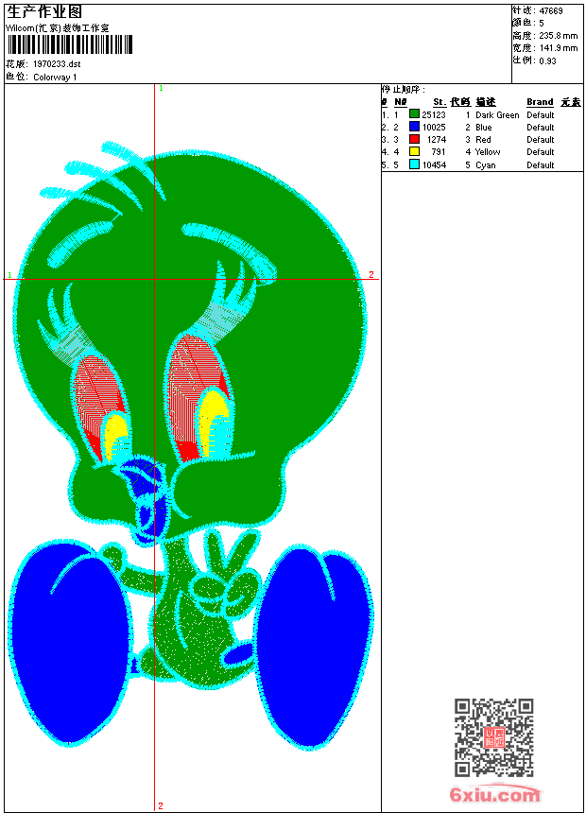Click the Blue color swatch in stop sequence
This screenshot has height=813, width=586.
click(x=414, y=127)
